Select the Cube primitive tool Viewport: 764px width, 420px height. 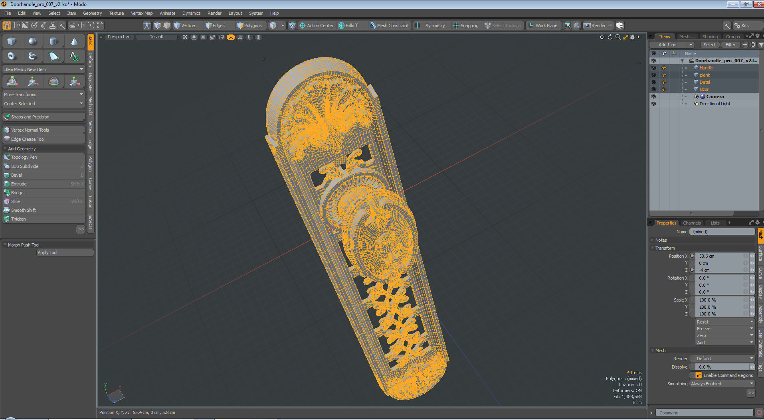click(12, 41)
